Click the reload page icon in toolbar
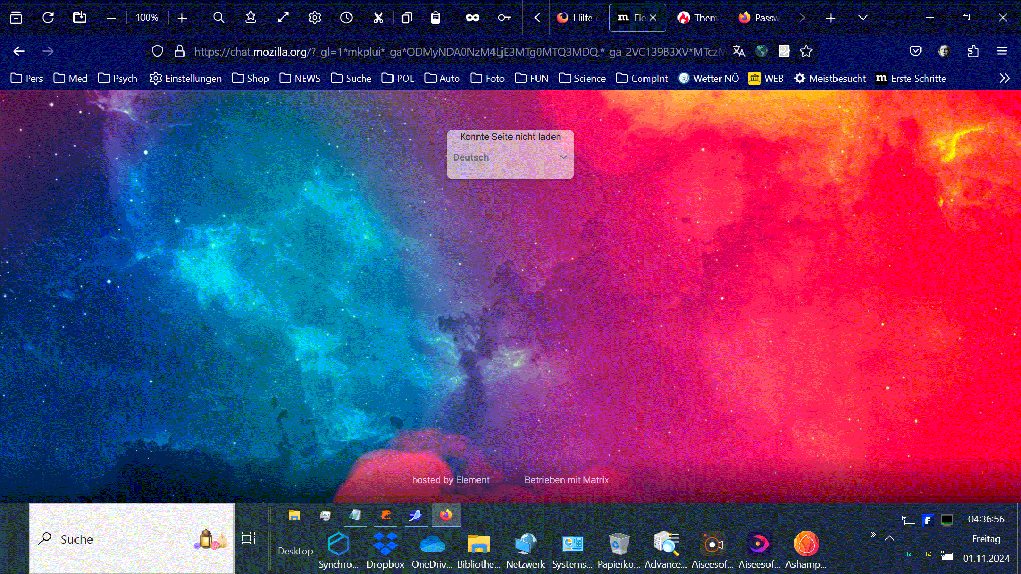The width and height of the screenshot is (1021, 574). click(x=48, y=18)
